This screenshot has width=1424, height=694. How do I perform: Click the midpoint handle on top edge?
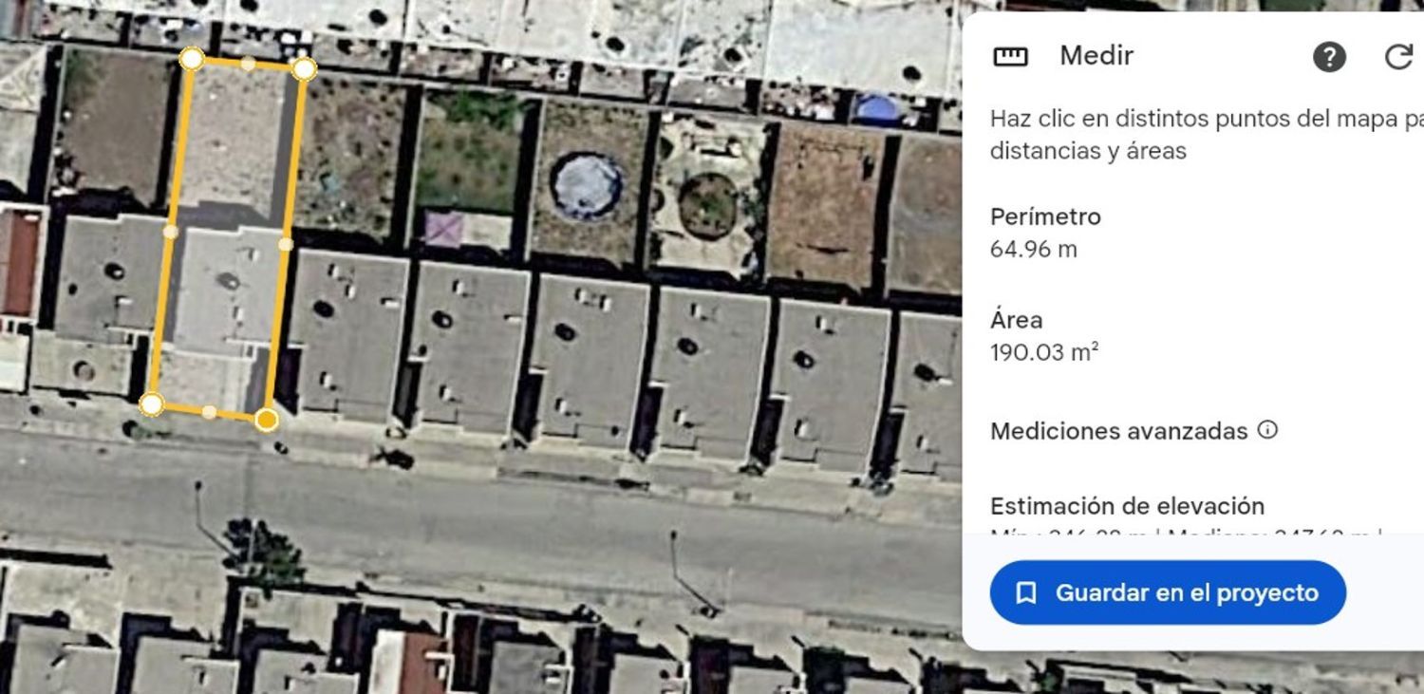click(x=248, y=64)
